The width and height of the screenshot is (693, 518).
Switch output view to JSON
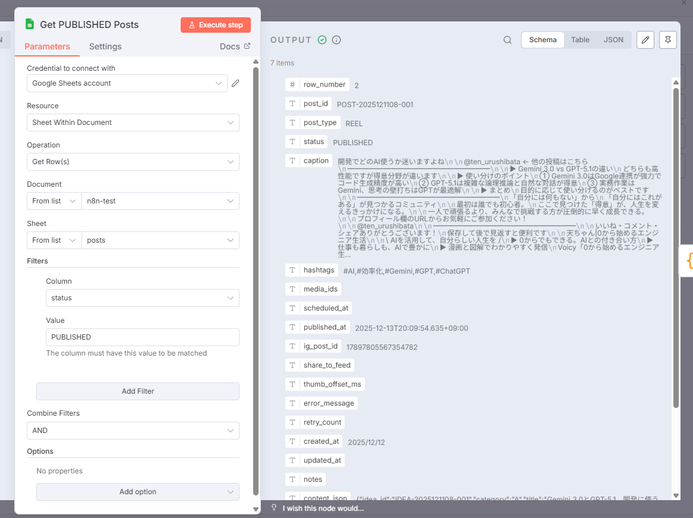tap(613, 40)
